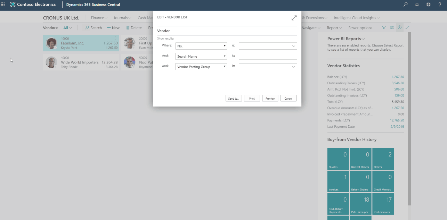Open the Pstd. Receipts tile showing 18
The width and height of the screenshot is (447, 220).
click(x=360, y=204)
